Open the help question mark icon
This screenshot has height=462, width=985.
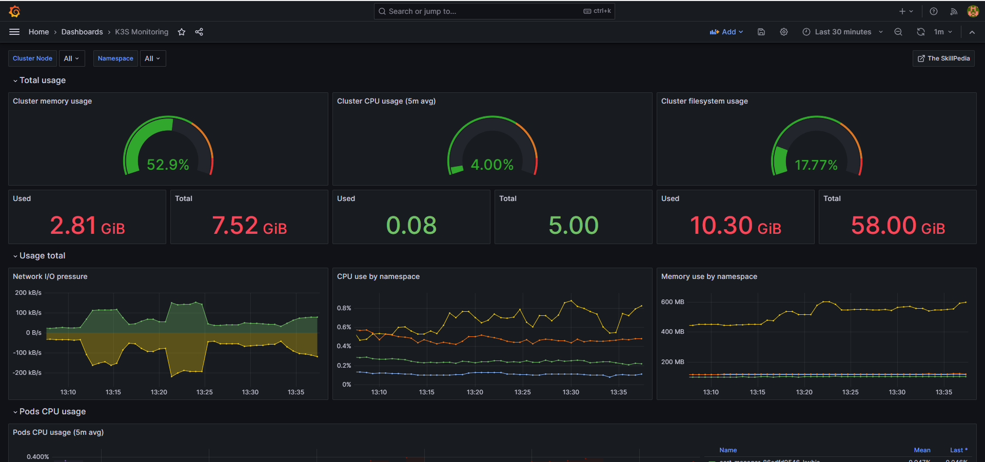934,11
